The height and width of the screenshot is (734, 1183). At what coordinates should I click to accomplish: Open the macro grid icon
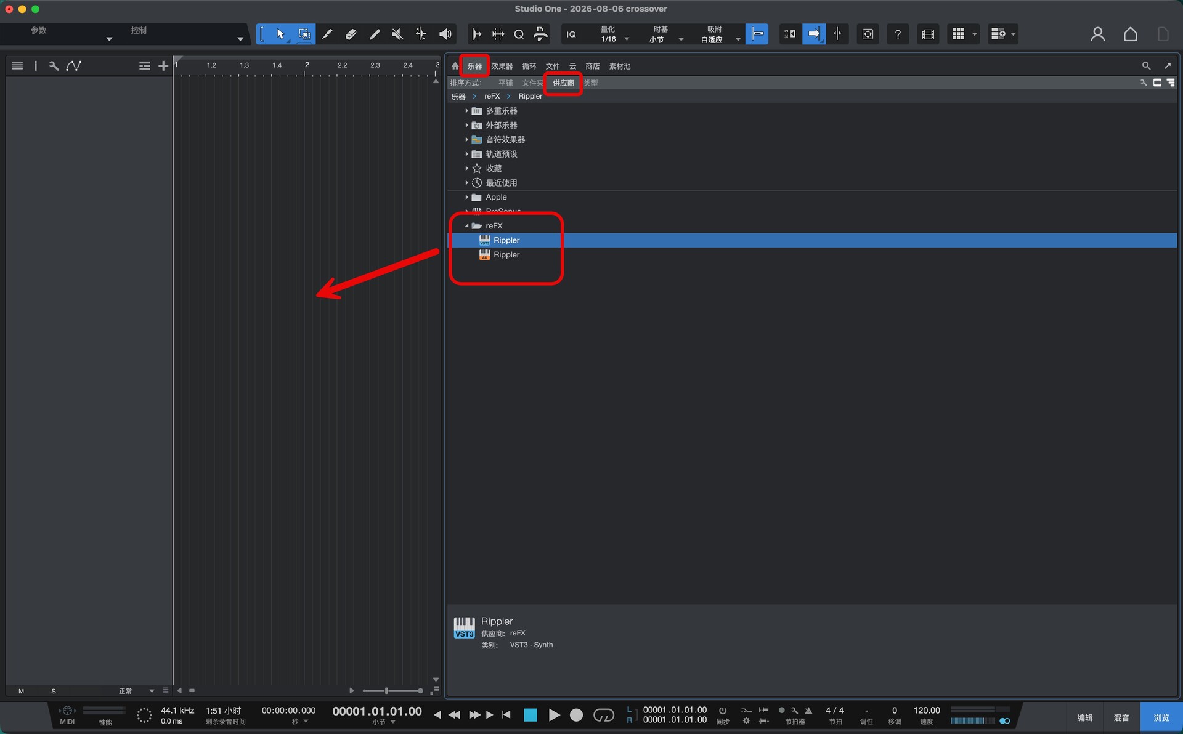pos(959,34)
